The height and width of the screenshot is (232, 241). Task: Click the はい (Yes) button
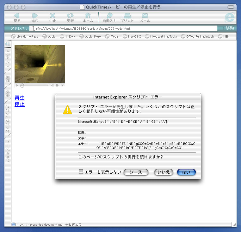(186, 172)
